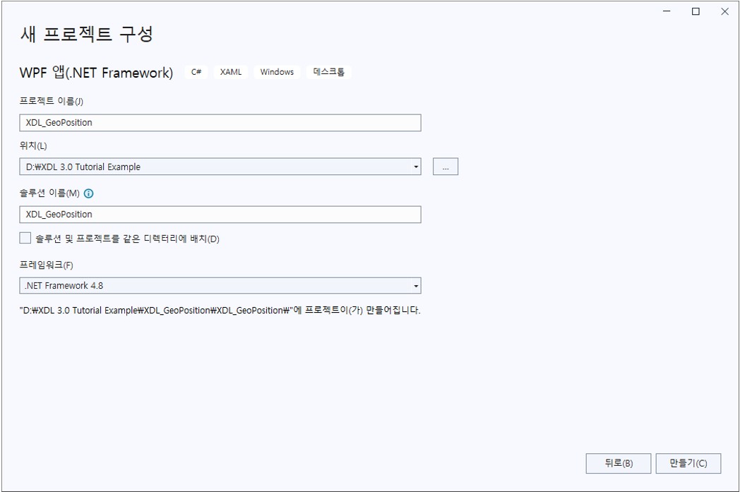Image resolution: width=740 pixels, height=492 pixels.
Task: Click the 뒤로(B) back button
Action: (619, 463)
